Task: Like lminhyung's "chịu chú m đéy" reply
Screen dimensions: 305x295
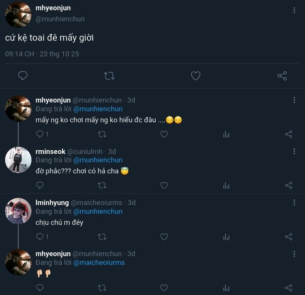Action: tap(164, 237)
